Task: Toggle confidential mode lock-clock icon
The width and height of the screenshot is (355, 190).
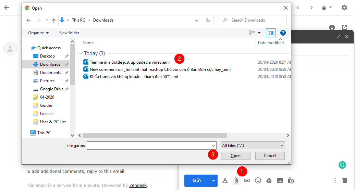Action: point(291,180)
